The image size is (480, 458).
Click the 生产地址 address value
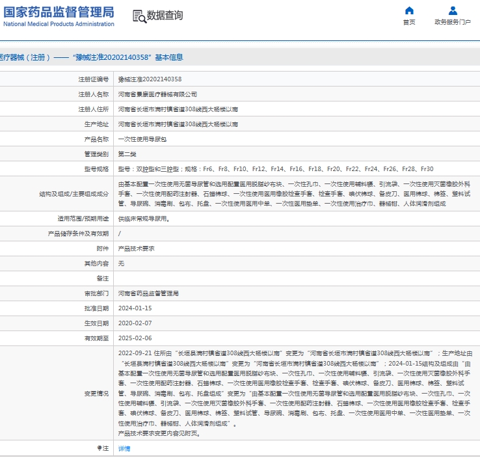pos(178,124)
